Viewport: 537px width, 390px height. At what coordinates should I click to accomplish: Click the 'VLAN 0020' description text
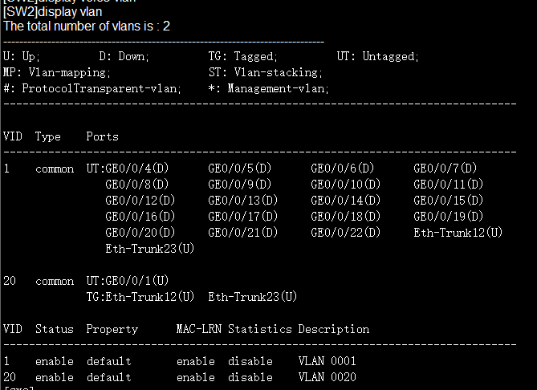(x=327, y=377)
